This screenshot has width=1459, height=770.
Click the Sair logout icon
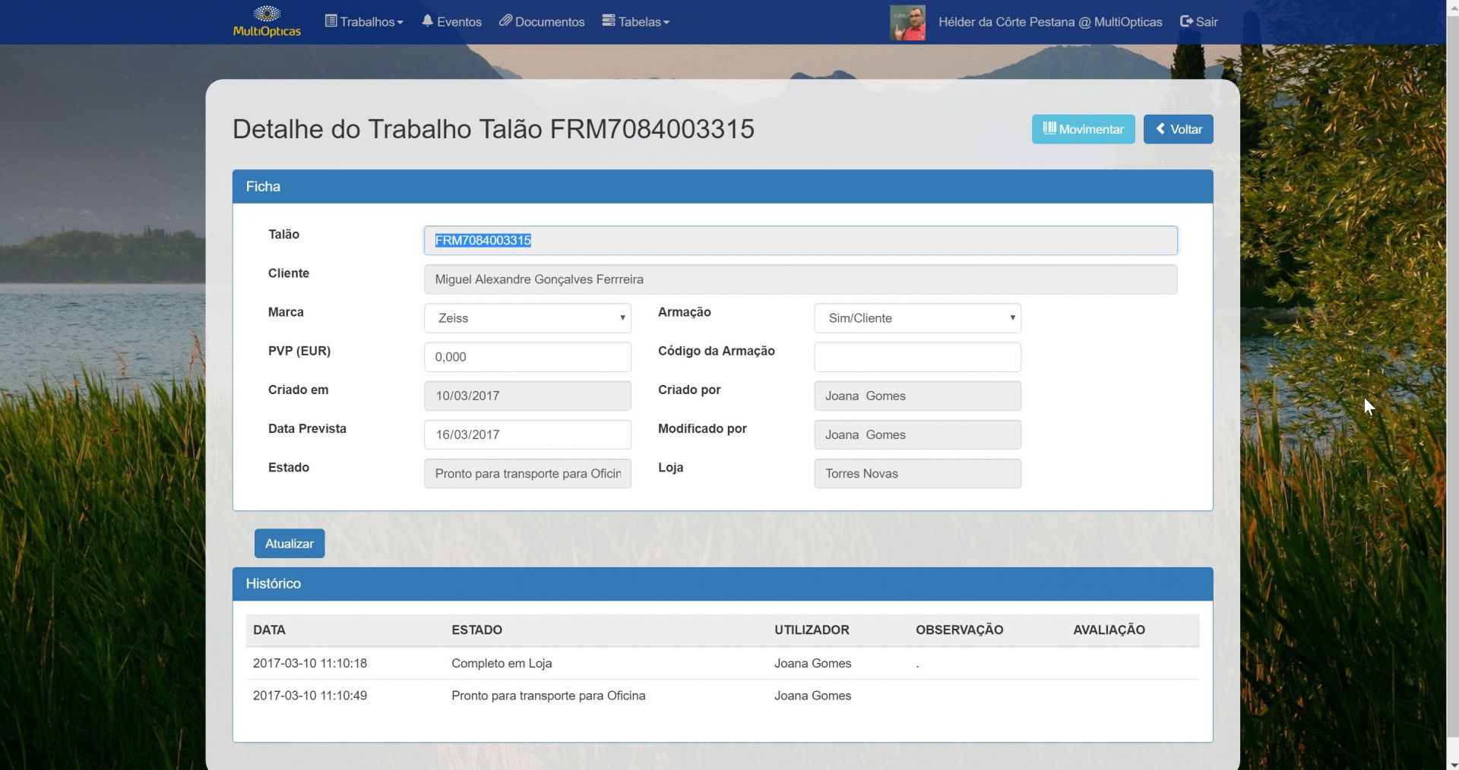(x=1186, y=22)
